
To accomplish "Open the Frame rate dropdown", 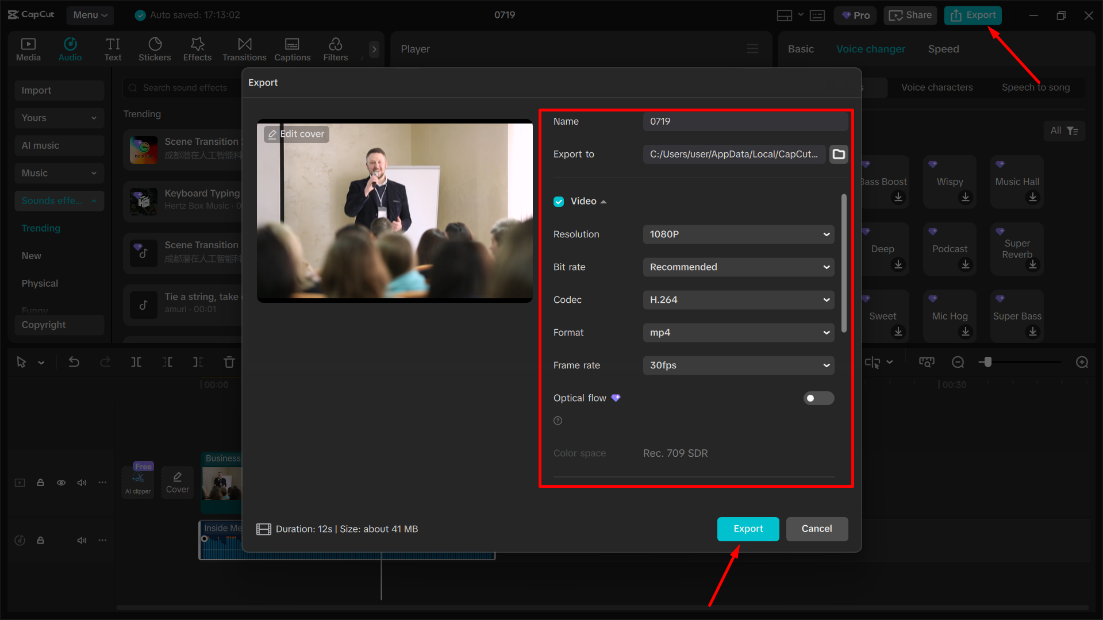I will (738, 365).
